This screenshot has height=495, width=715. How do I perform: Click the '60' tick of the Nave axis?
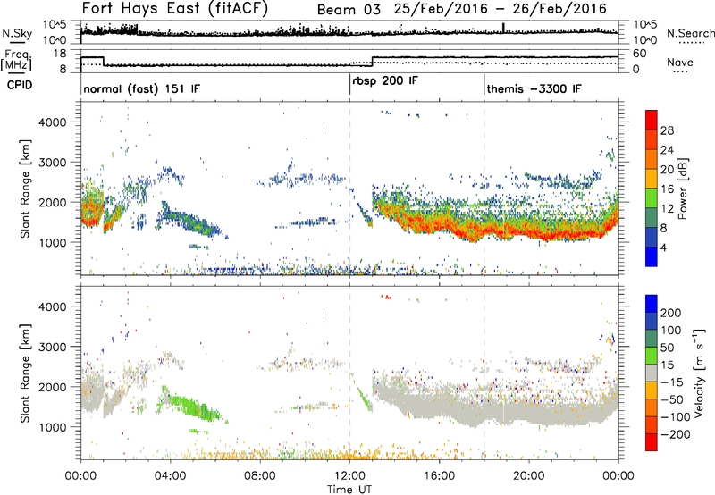(x=640, y=54)
